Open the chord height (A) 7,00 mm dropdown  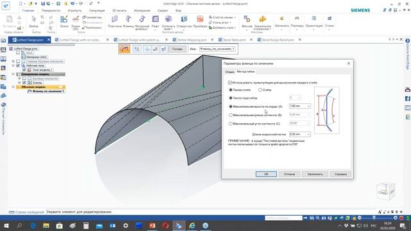[308, 106]
